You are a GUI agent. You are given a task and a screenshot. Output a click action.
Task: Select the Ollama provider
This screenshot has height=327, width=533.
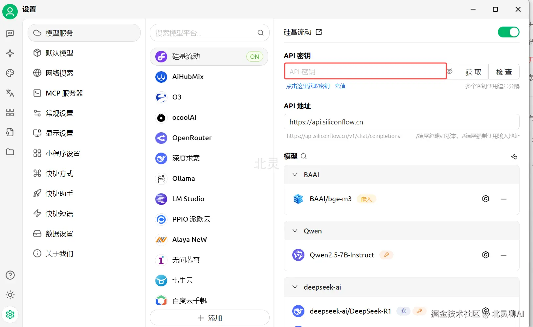tap(209, 179)
